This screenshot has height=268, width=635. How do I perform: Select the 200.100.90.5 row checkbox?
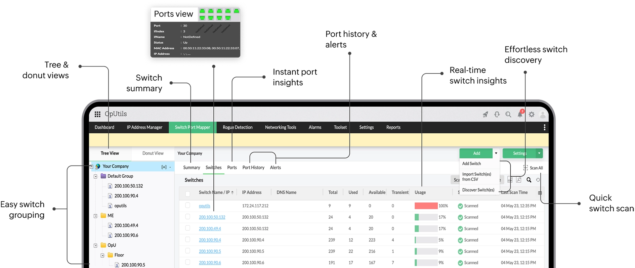(188, 251)
